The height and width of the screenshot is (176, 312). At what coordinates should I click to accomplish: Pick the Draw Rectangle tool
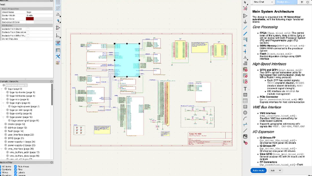click(x=245, y=107)
